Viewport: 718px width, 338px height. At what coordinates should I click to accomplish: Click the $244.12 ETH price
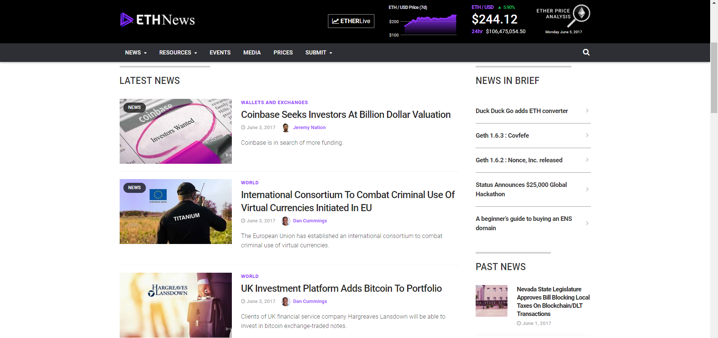point(495,19)
